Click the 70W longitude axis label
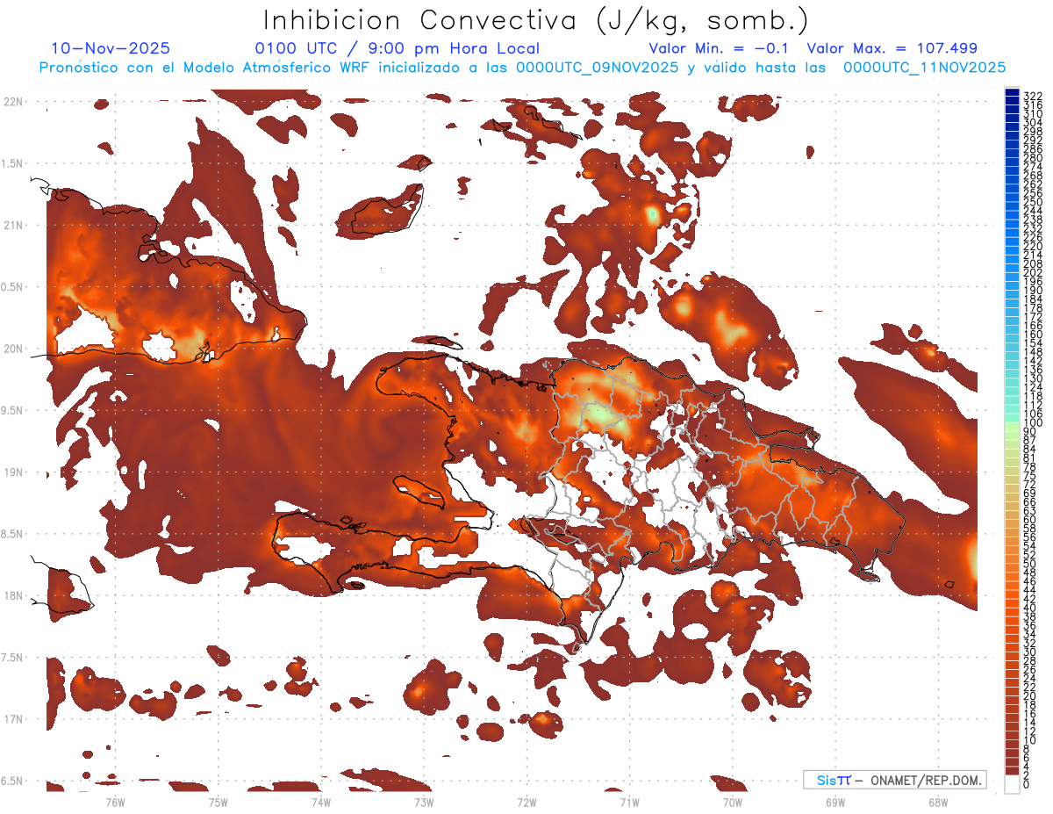The height and width of the screenshot is (814, 1053). coord(732,802)
